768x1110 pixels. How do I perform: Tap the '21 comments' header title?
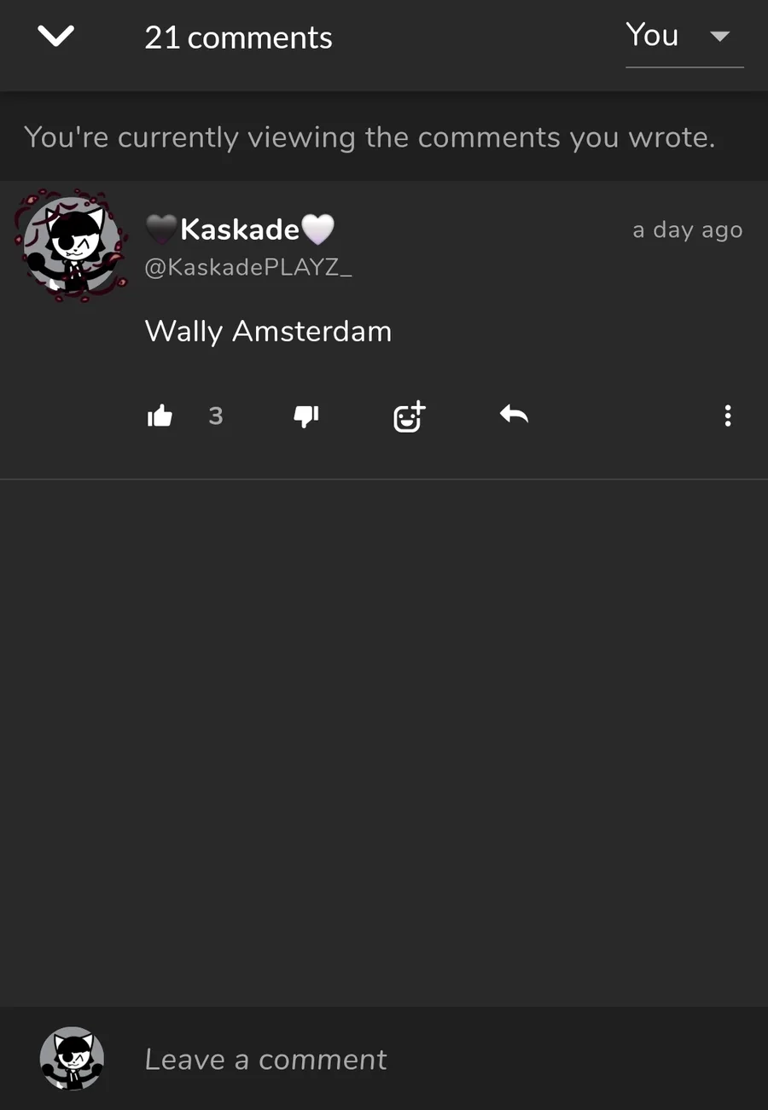coord(238,38)
